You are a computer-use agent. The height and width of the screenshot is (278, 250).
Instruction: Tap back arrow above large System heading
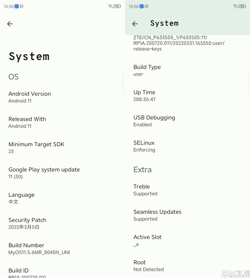[x=10, y=24]
